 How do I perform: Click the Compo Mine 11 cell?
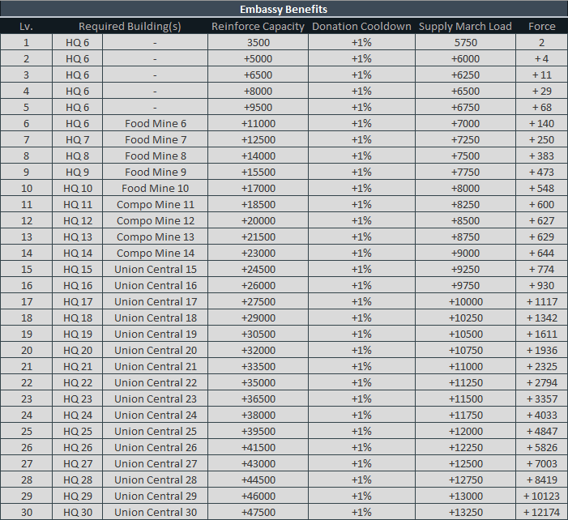tap(155, 204)
